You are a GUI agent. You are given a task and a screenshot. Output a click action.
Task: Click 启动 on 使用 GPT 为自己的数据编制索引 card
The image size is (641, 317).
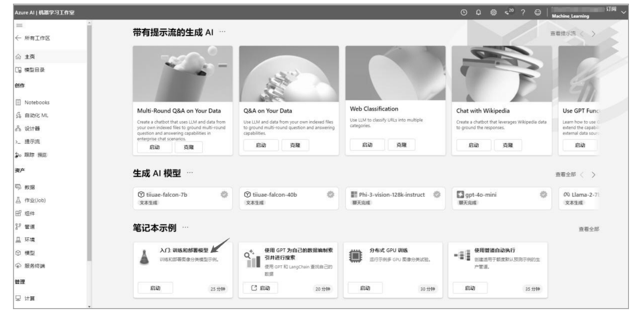(260, 288)
